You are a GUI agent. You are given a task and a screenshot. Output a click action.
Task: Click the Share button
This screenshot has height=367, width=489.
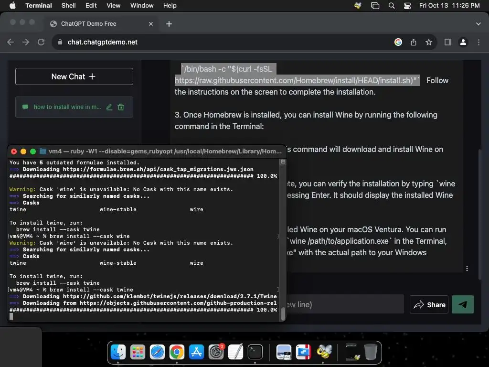(429, 304)
